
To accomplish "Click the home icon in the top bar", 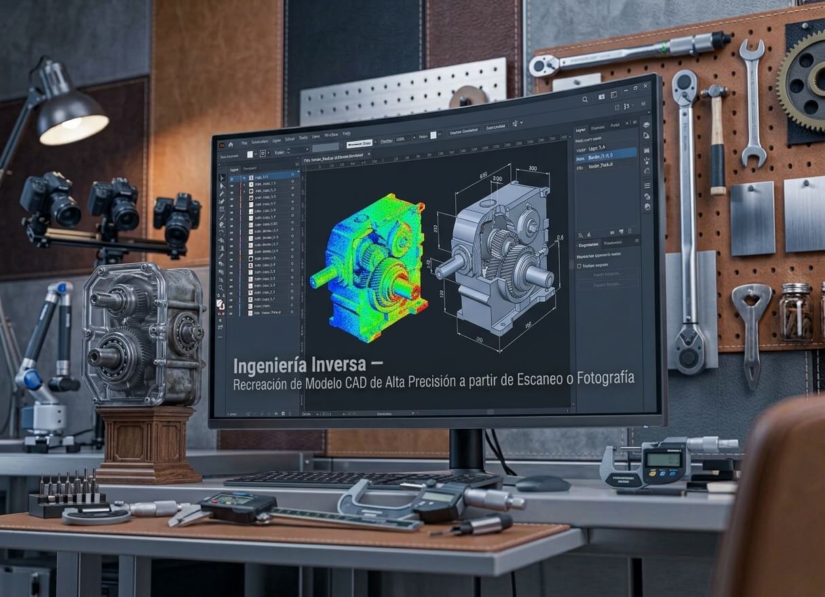I will click(x=231, y=145).
